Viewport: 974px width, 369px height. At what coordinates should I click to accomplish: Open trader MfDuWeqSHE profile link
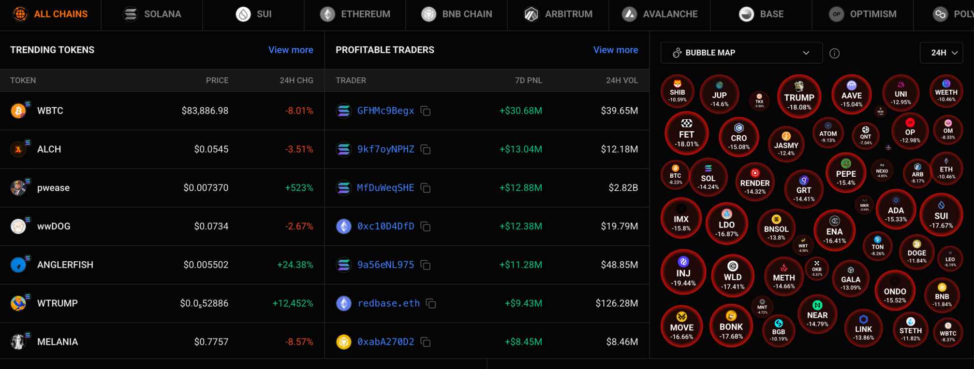[x=385, y=187]
